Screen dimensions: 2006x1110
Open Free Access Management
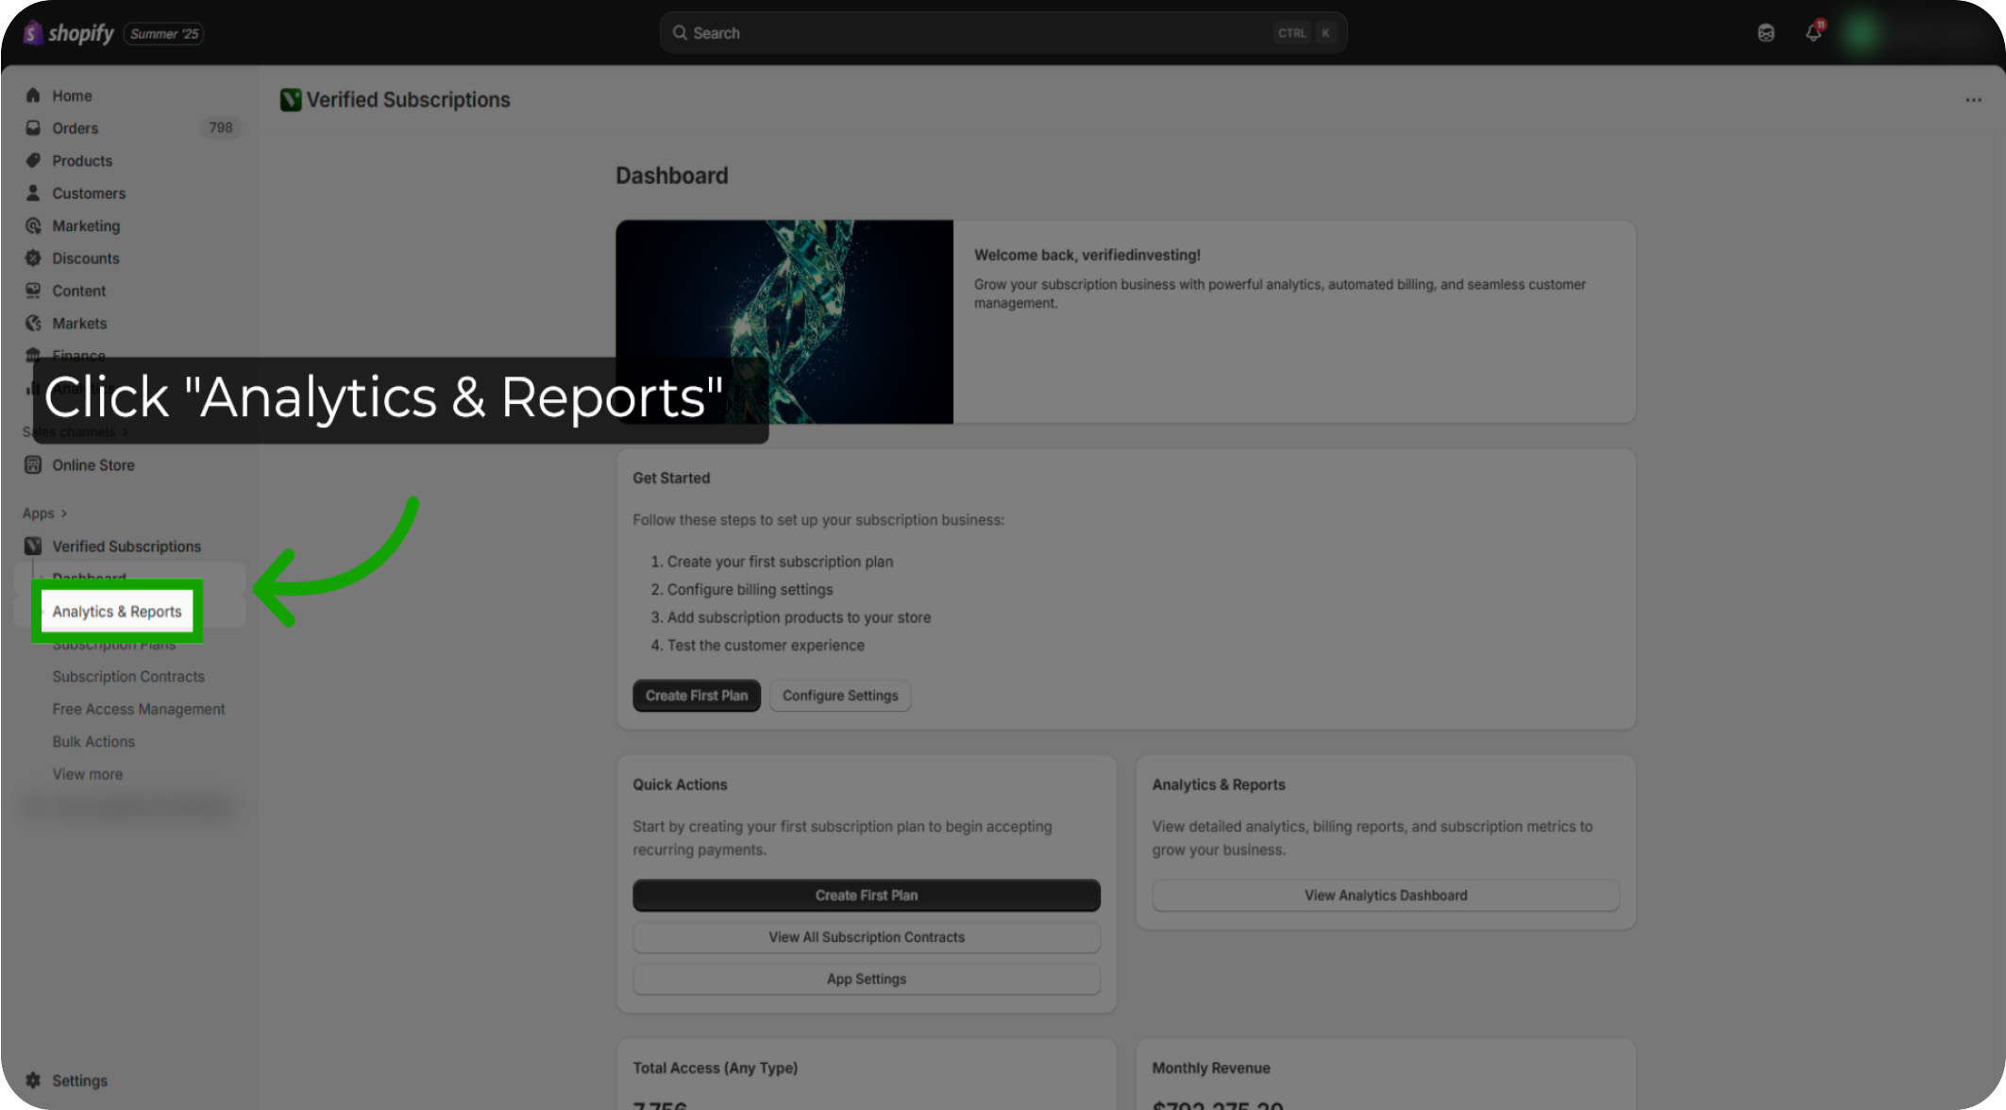tap(139, 709)
